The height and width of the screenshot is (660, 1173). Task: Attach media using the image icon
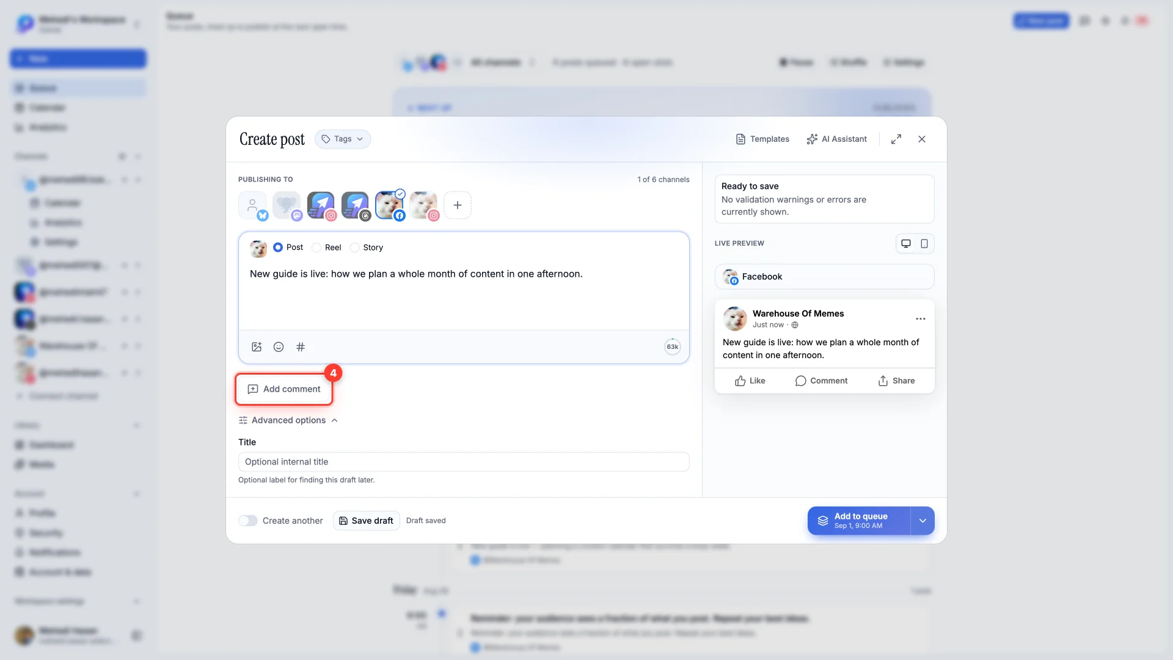(x=257, y=347)
